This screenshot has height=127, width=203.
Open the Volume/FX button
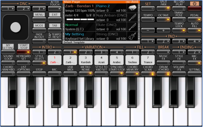[179, 74]
